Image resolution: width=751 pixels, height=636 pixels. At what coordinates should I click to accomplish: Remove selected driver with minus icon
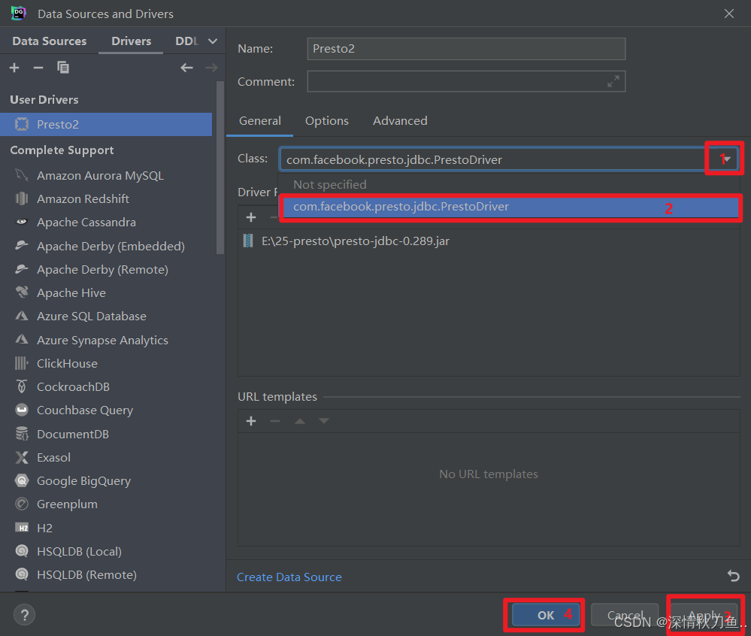pos(38,68)
